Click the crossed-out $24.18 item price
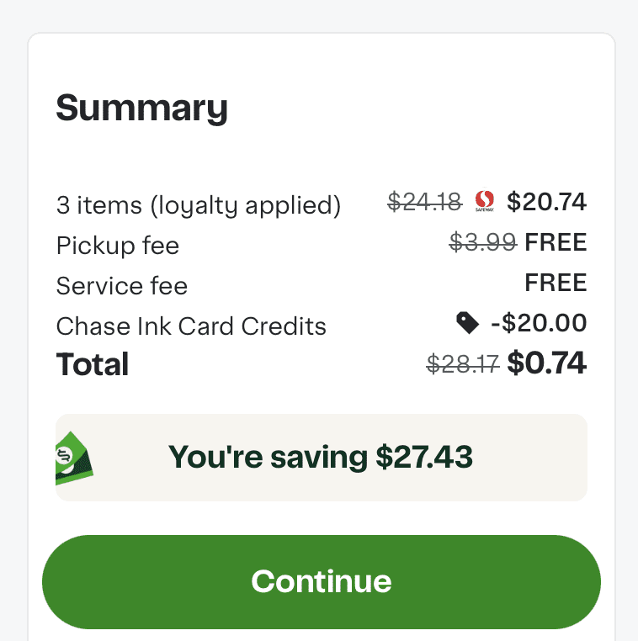The height and width of the screenshot is (641, 638). coord(424,202)
